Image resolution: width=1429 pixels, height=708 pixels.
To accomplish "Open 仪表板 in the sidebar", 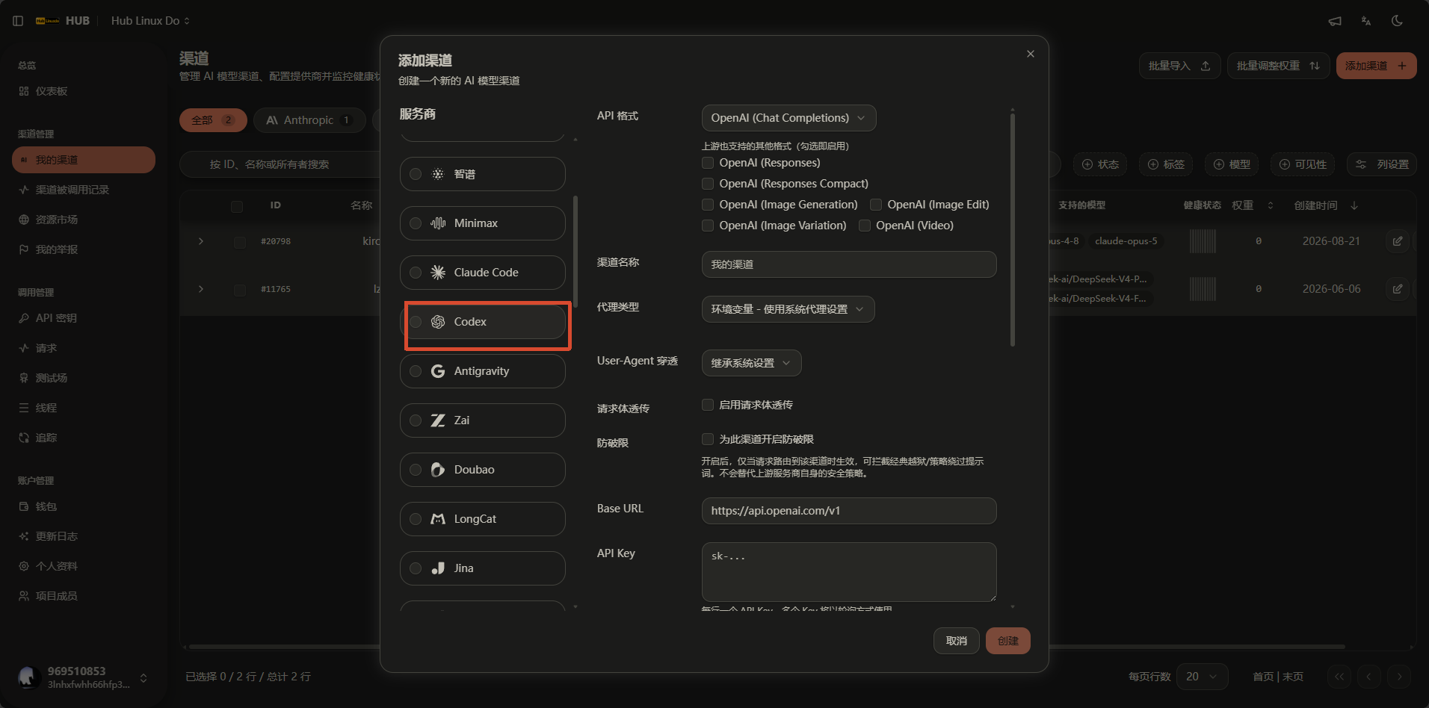I will [x=84, y=91].
